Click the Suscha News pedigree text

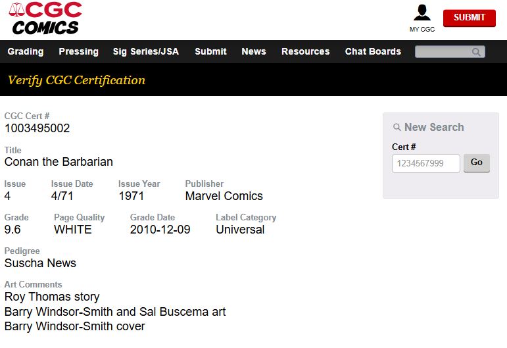point(40,263)
